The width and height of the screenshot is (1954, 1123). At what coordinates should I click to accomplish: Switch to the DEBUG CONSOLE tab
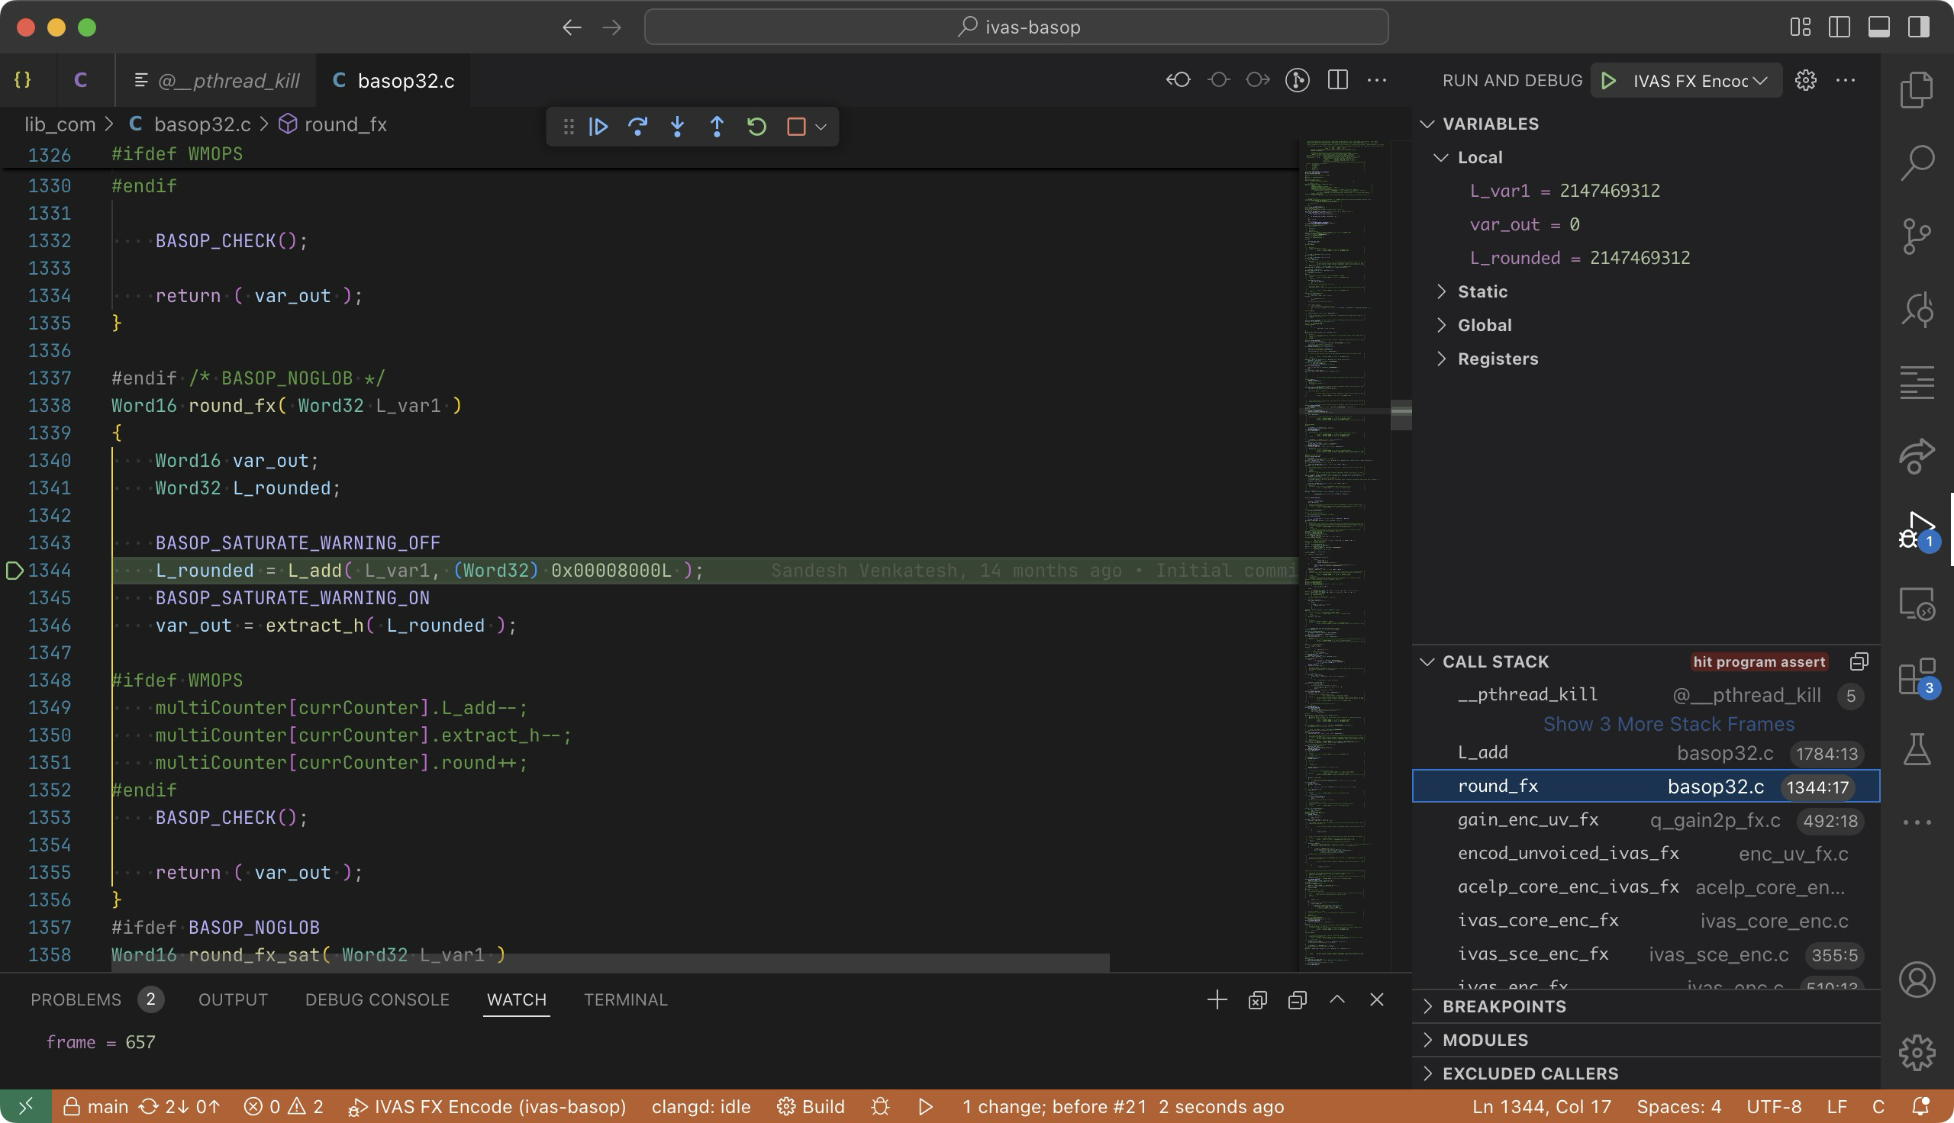click(x=376, y=999)
